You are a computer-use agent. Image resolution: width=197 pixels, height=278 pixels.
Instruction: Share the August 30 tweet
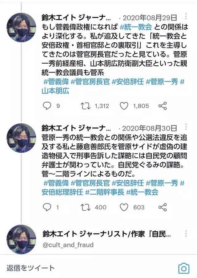click(x=162, y=207)
